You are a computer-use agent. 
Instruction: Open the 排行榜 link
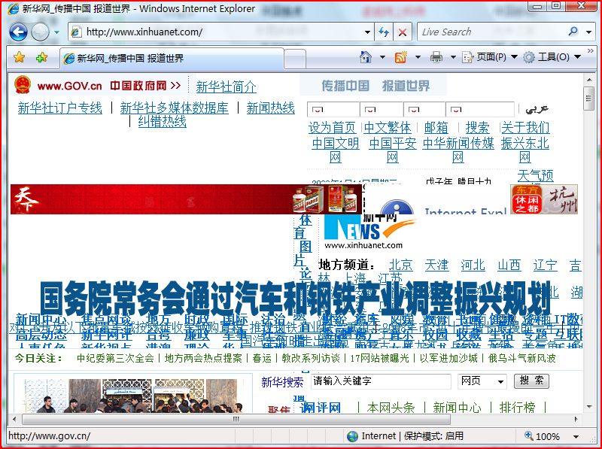(517, 407)
